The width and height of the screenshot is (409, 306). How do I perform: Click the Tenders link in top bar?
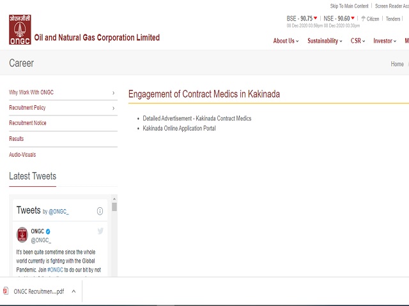(393, 18)
